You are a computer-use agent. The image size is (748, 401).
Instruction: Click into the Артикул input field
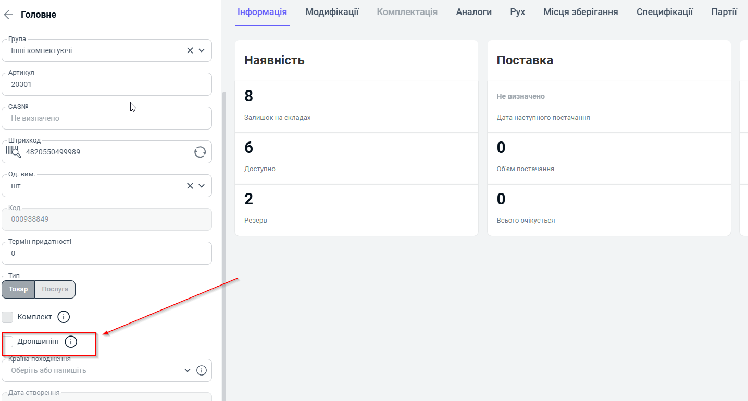[104, 84]
